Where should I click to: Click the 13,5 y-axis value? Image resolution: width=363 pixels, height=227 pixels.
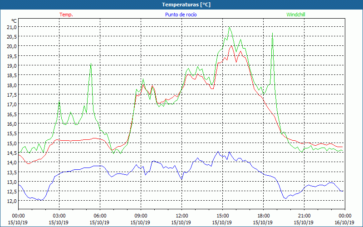tap(12, 172)
